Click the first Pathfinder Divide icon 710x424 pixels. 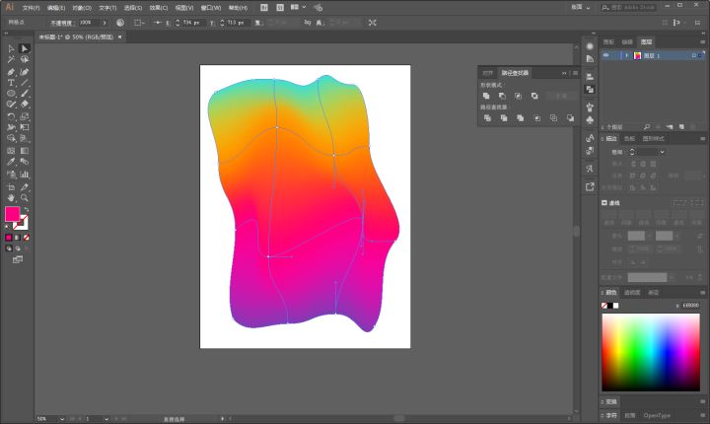click(x=486, y=117)
